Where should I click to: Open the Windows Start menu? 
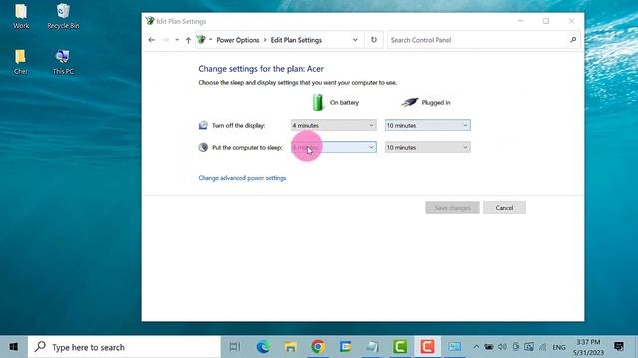(13, 347)
